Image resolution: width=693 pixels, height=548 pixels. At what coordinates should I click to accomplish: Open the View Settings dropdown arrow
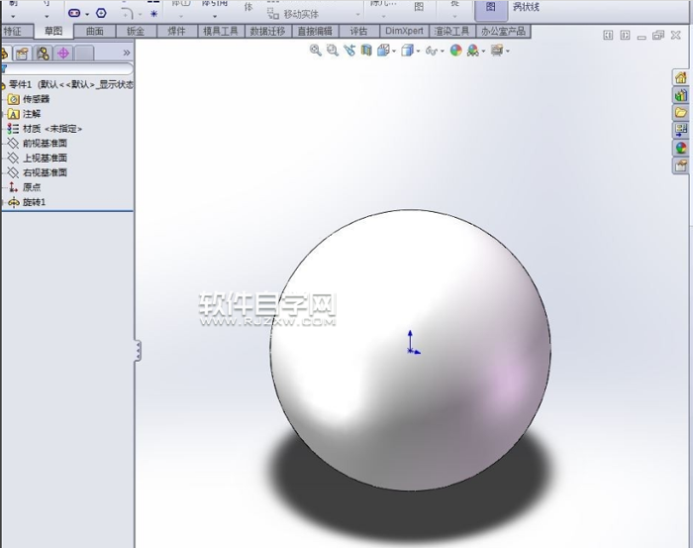point(508,52)
